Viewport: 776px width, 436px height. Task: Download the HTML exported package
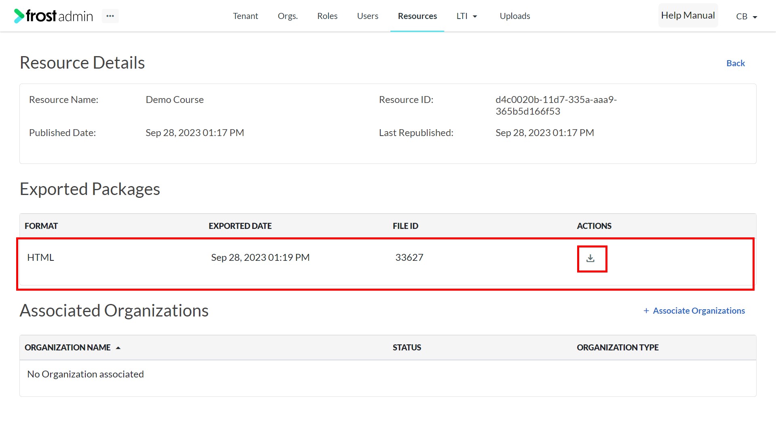click(x=590, y=258)
